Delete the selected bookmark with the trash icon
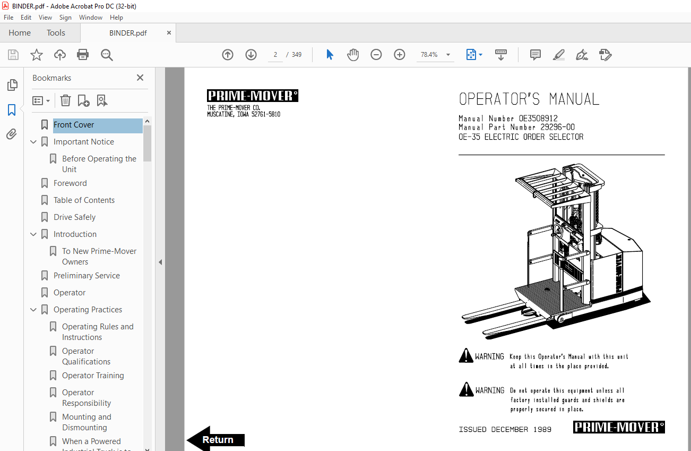The height and width of the screenshot is (451, 691). pyautogui.click(x=65, y=100)
